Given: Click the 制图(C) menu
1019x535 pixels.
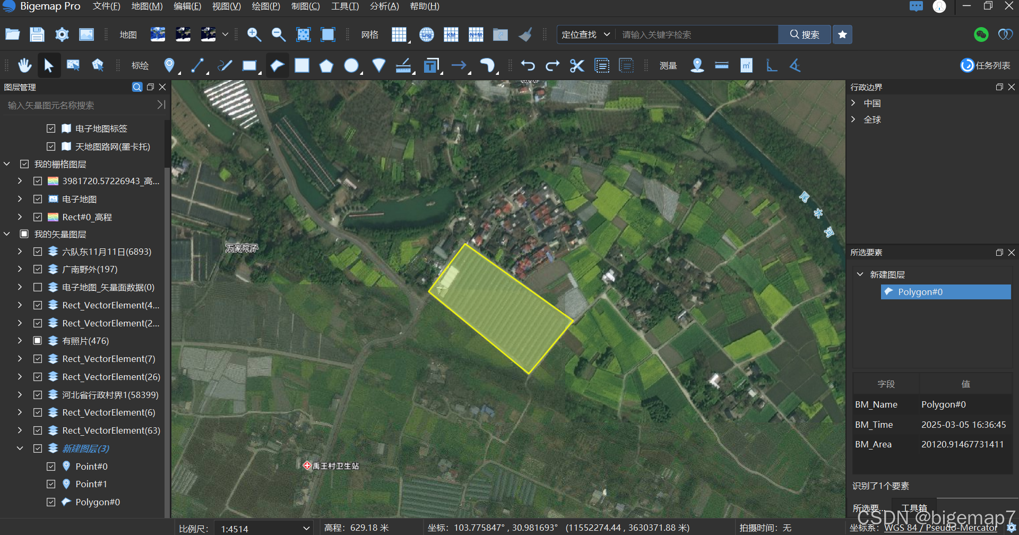Looking at the screenshot, I should coord(306,6).
